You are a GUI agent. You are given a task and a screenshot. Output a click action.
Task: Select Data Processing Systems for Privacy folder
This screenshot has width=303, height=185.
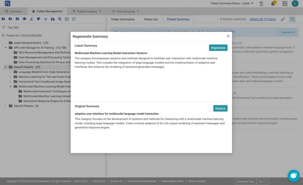point(42,62)
